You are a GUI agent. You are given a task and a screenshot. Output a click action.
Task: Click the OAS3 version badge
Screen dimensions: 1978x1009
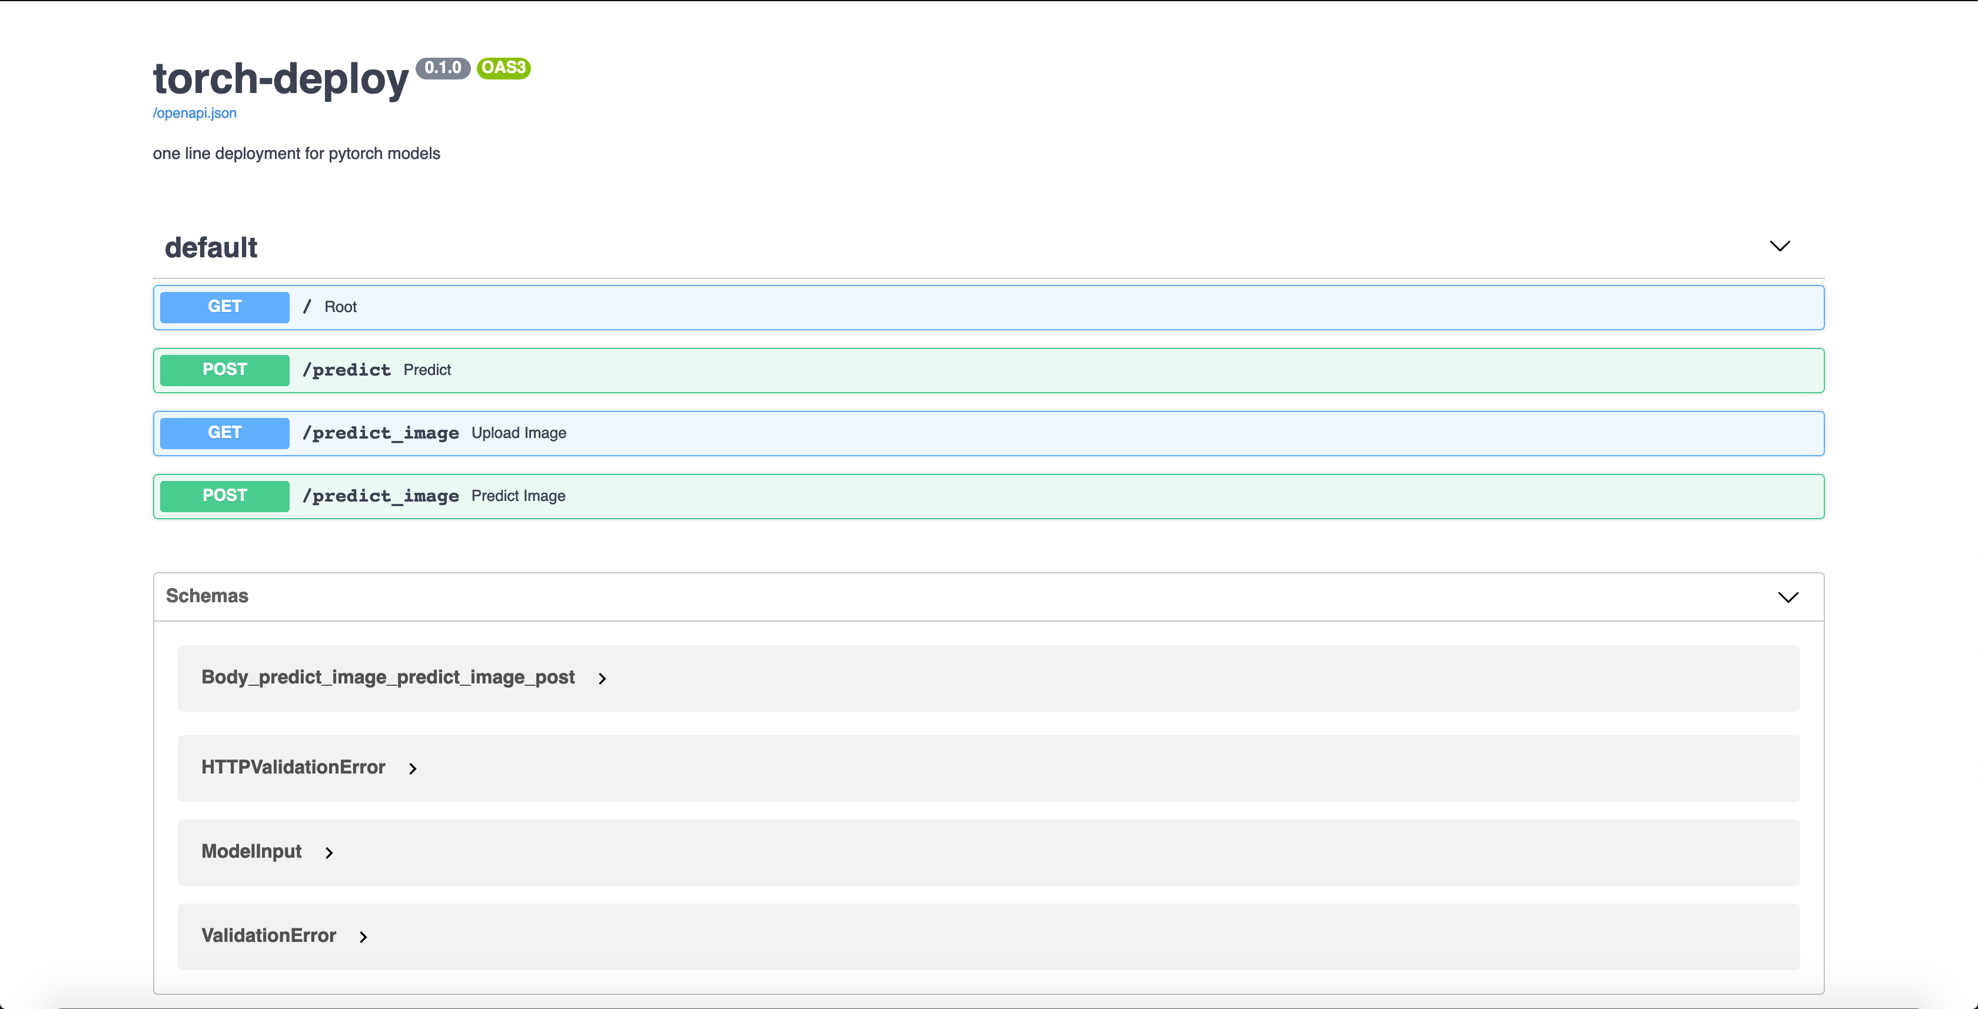[503, 68]
